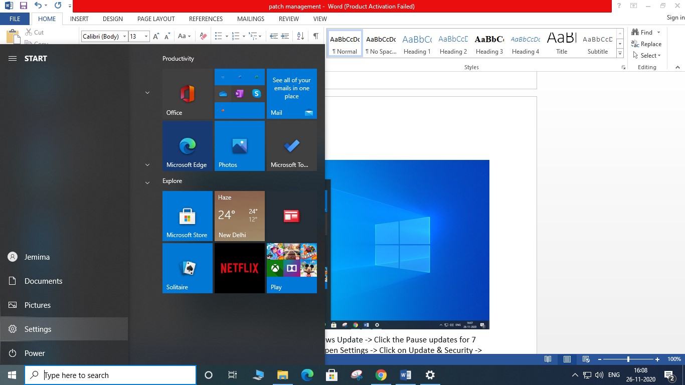Viewport: 685px width, 385px height.
Task: Sort text with the A-Z icon
Action: click(x=300, y=36)
